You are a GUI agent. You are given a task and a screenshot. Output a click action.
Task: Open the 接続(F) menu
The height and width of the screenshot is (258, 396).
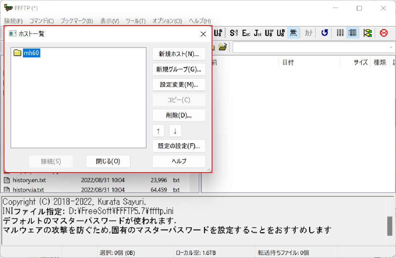coord(13,21)
